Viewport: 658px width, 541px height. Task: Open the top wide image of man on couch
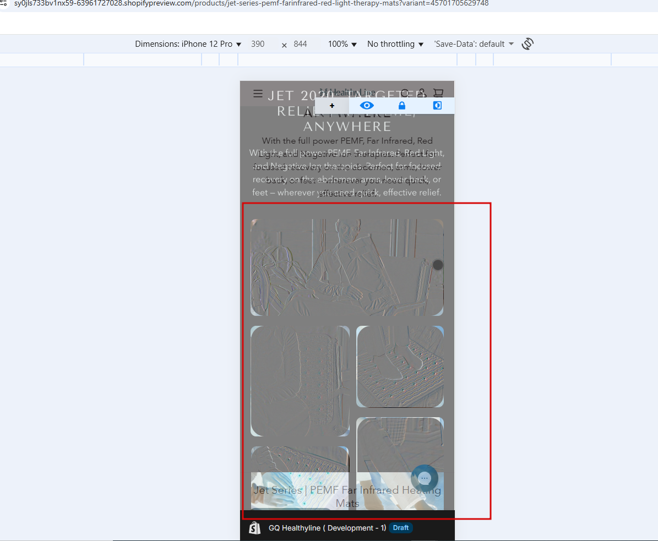[347, 267]
